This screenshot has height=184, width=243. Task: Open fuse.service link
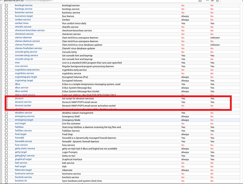[21, 145]
